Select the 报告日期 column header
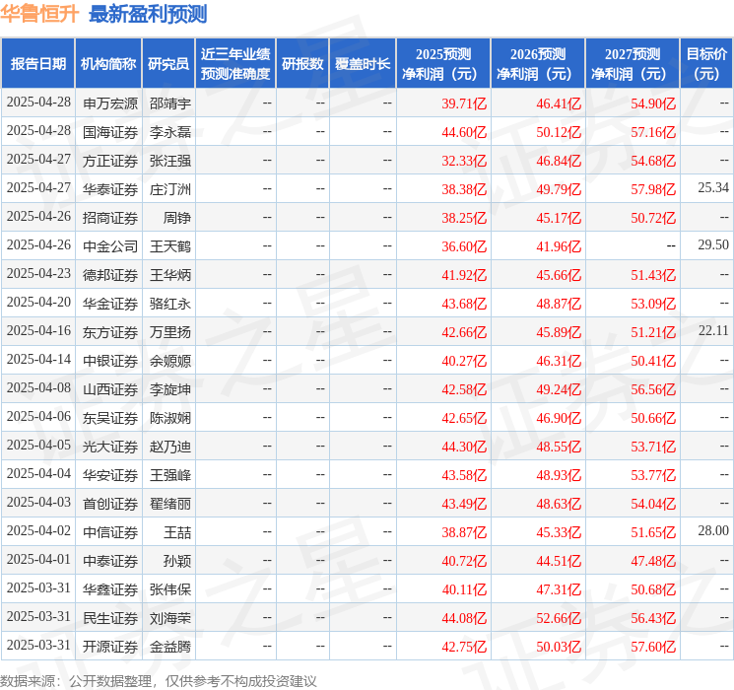The height and width of the screenshot is (690, 734). [37, 64]
